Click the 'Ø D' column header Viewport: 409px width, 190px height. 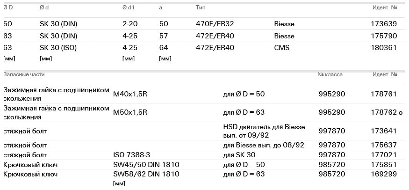coord(8,8)
